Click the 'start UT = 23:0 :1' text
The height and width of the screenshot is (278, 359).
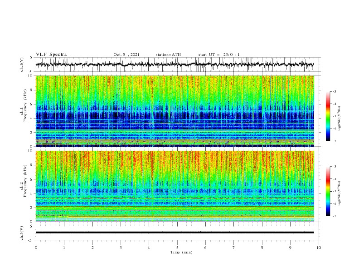tap(219, 55)
